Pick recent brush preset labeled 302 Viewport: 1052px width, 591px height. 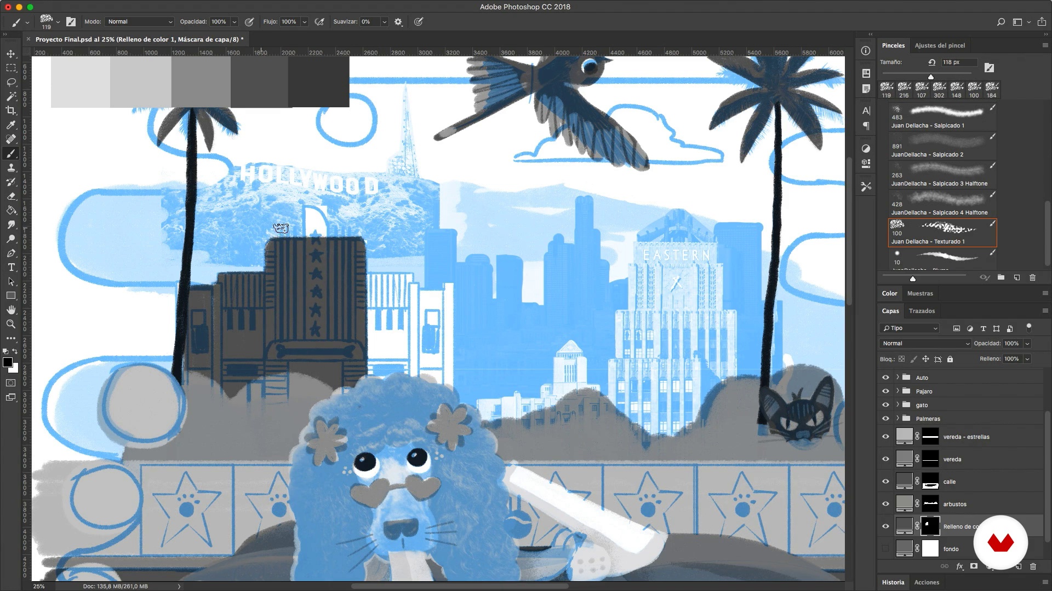coord(939,90)
